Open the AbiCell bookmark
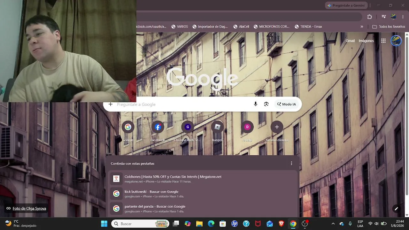Image resolution: width=409 pixels, height=230 pixels. point(241,27)
